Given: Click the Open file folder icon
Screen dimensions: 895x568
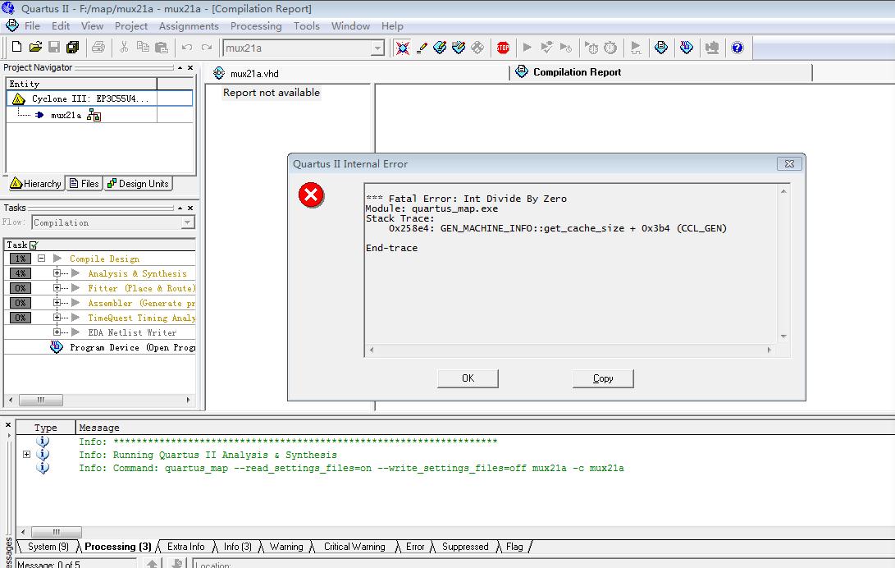Looking at the screenshot, I should coord(35,48).
